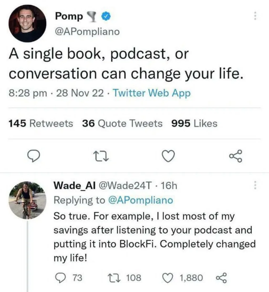Open the Wade_AI display name profile

74,186
